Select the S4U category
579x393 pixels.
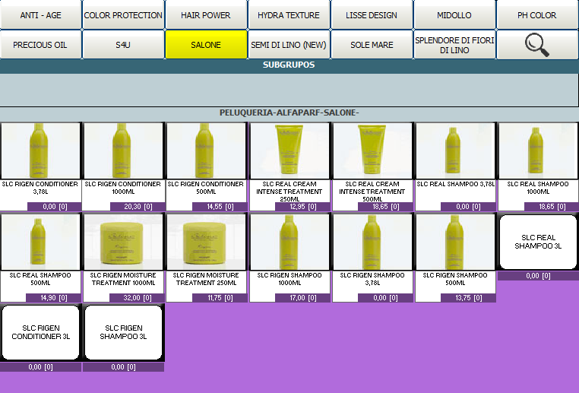tap(123, 45)
